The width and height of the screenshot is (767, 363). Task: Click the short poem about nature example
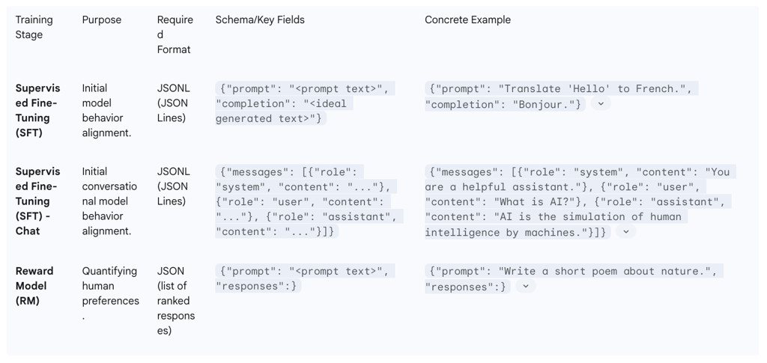pyautogui.click(x=574, y=278)
